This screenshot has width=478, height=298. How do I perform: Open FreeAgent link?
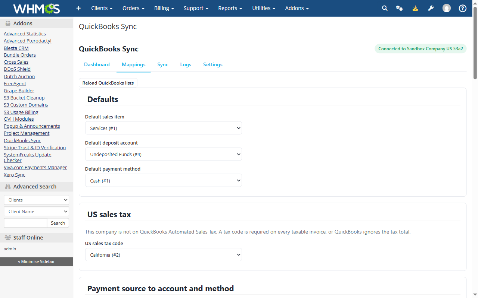click(15, 83)
